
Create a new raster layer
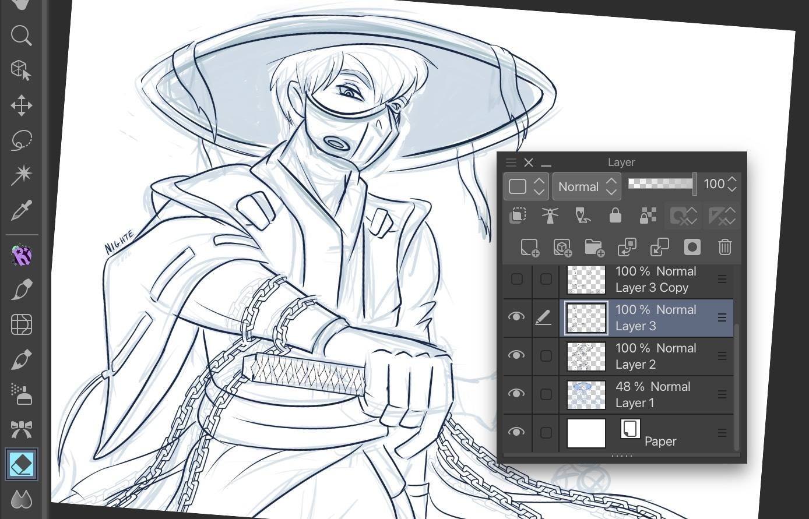pos(530,248)
